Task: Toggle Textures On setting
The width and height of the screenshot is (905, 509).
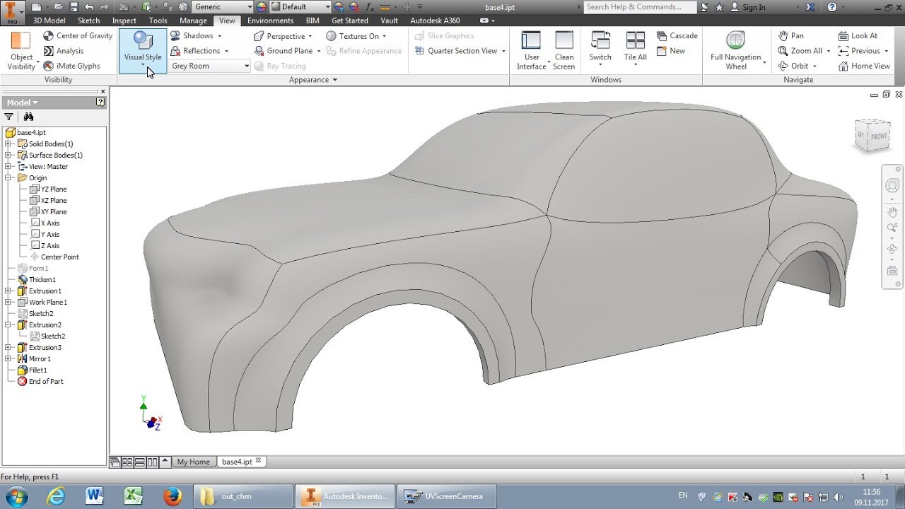Action: click(358, 36)
